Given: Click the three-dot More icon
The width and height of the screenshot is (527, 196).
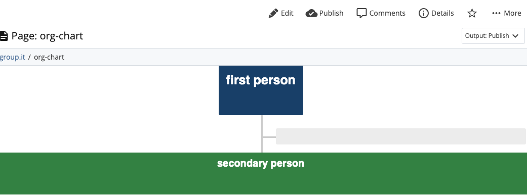Looking at the screenshot, I should 496,13.
